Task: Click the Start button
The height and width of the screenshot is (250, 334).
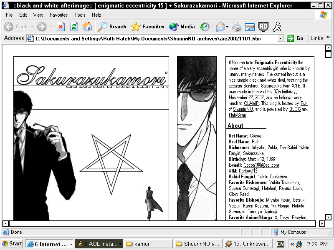Action: (12, 244)
